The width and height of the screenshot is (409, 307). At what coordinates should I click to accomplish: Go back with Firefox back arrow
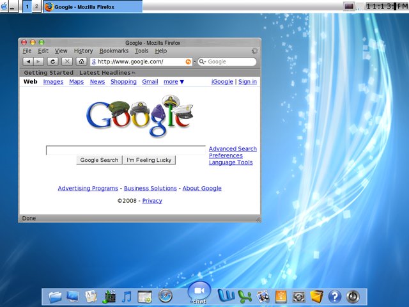click(28, 61)
